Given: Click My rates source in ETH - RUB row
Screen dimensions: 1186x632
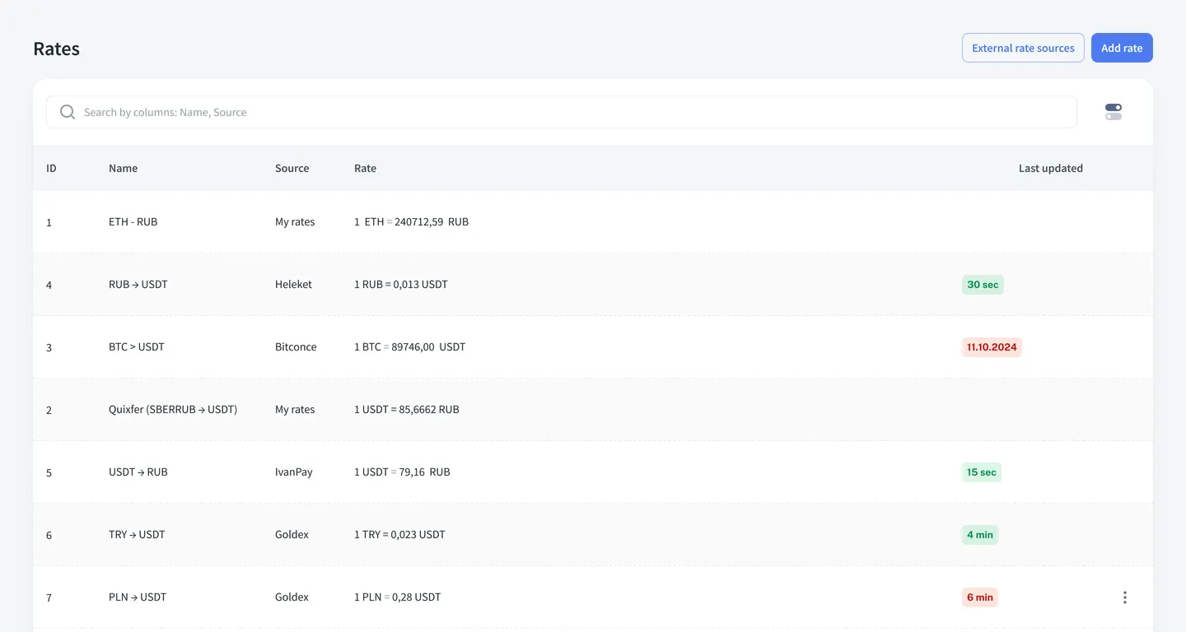Looking at the screenshot, I should pos(295,222).
